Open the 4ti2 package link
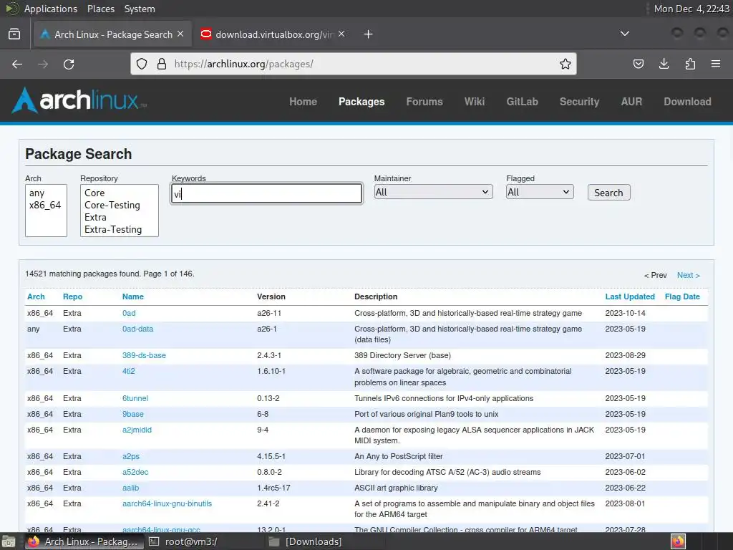 tap(129, 371)
